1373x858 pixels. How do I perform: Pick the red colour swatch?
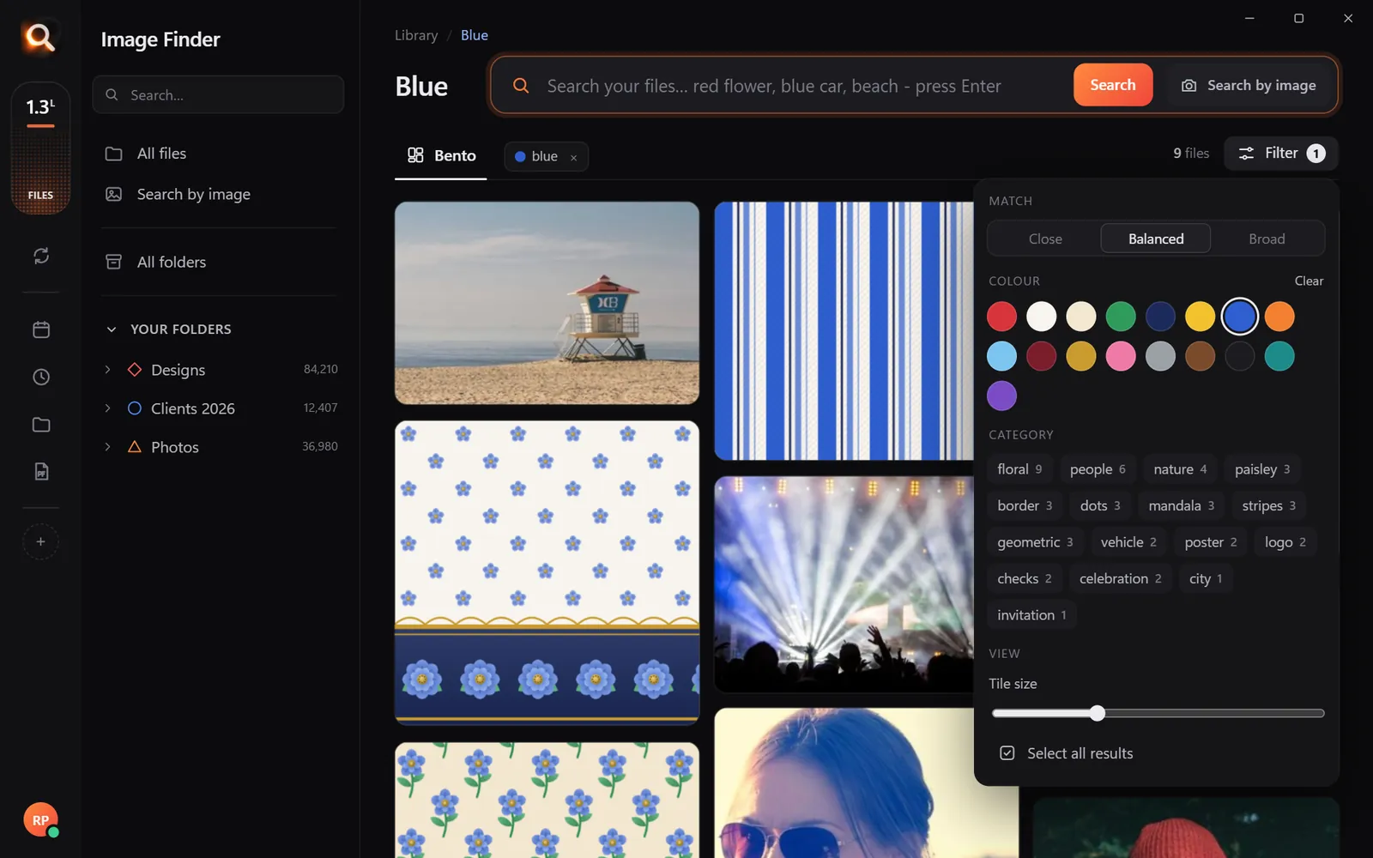(1001, 317)
